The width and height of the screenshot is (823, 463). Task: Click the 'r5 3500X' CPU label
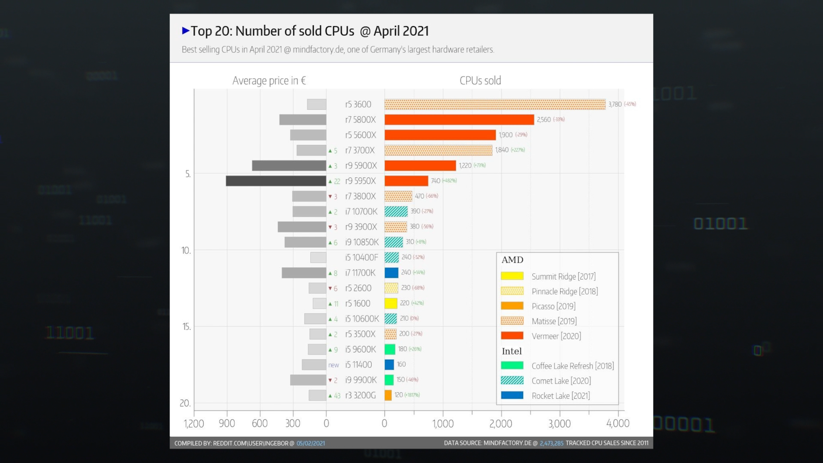(x=360, y=334)
